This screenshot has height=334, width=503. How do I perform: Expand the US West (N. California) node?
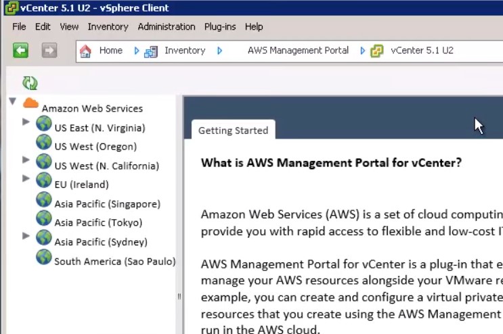click(26, 160)
